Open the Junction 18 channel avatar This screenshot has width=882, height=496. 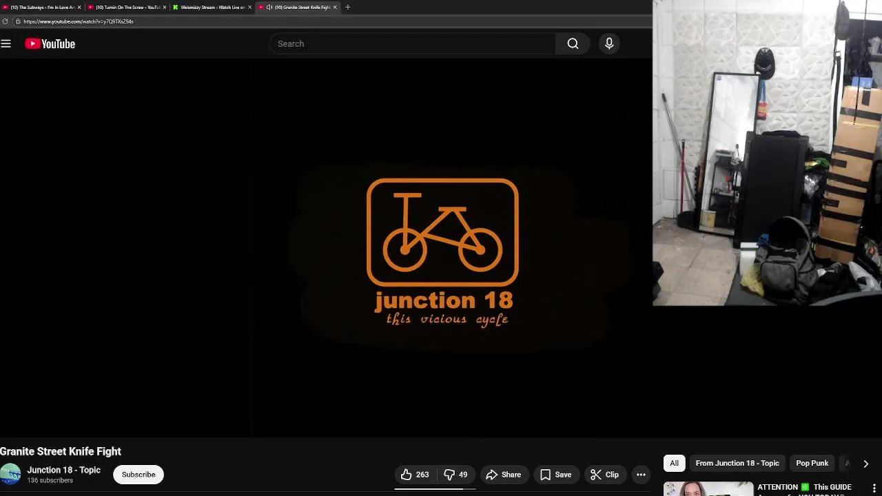tap(10, 474)
